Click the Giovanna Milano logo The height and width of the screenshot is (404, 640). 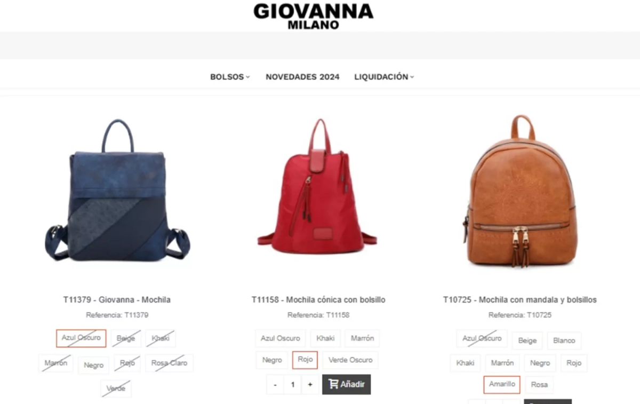coord(313,15)
